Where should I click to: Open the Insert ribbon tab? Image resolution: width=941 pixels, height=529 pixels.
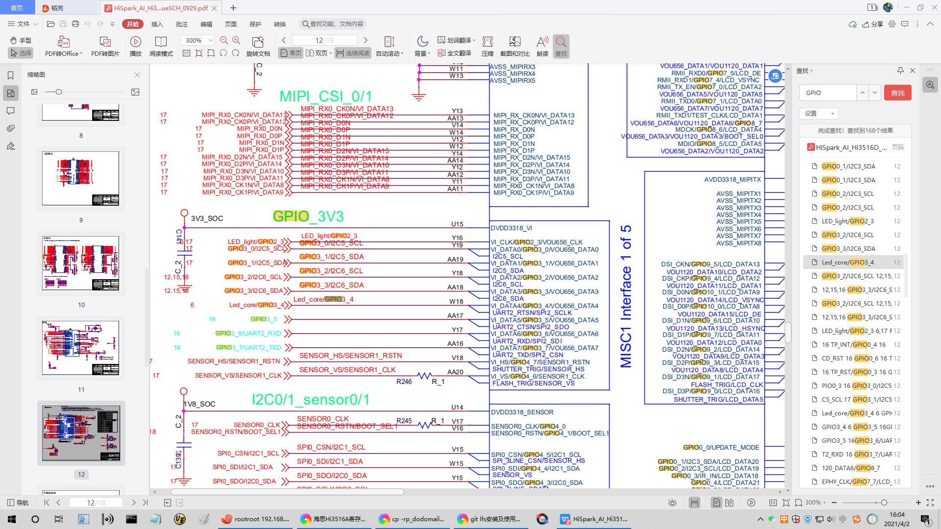(157, 24)
